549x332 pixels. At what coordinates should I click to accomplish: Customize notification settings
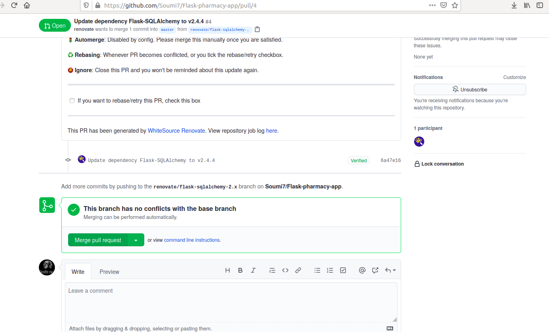click(x=515, y=77)
